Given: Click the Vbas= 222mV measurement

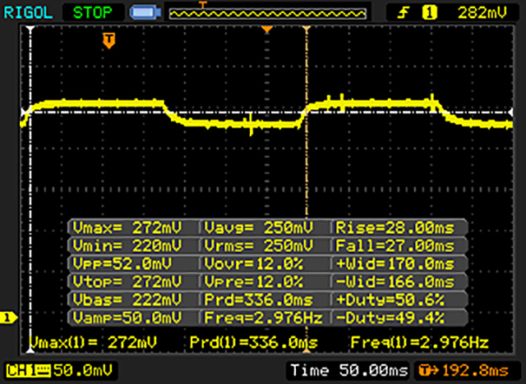Looking at the screenshot, I should point(127,299).
